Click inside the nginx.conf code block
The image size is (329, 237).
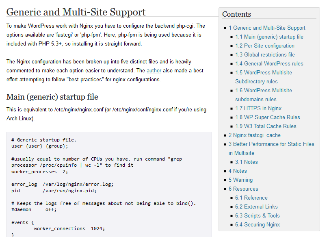109,184
